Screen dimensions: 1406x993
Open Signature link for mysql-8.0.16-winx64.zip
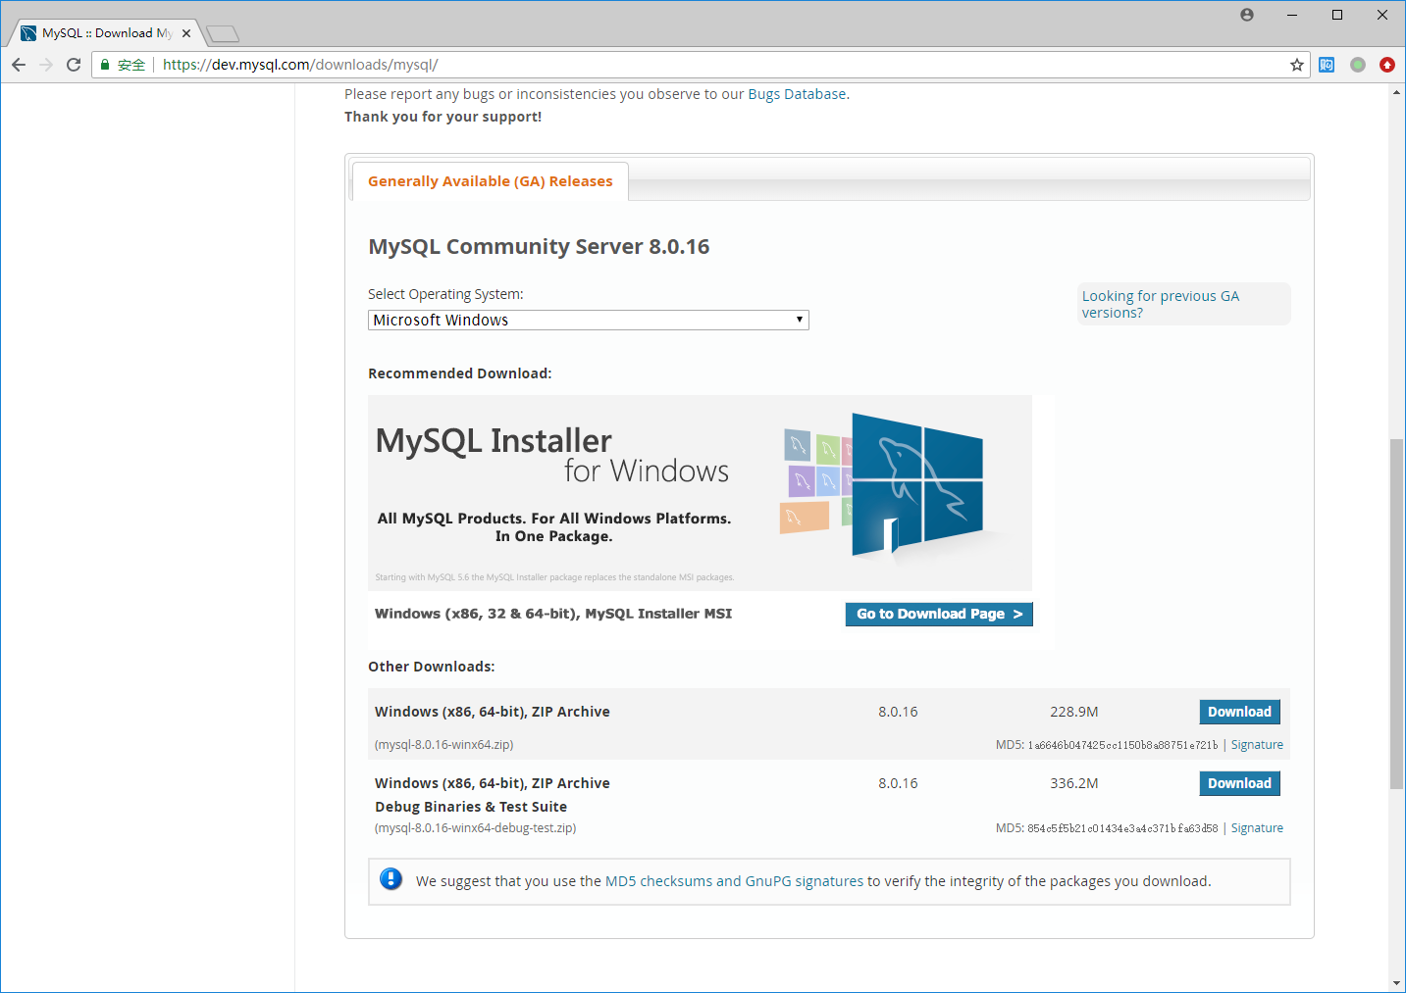click(x=1257, y=745)
